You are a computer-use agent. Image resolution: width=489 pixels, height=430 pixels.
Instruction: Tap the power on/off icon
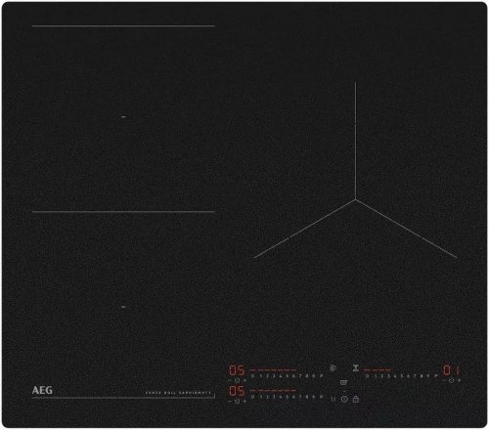click(x=344, y=399)
